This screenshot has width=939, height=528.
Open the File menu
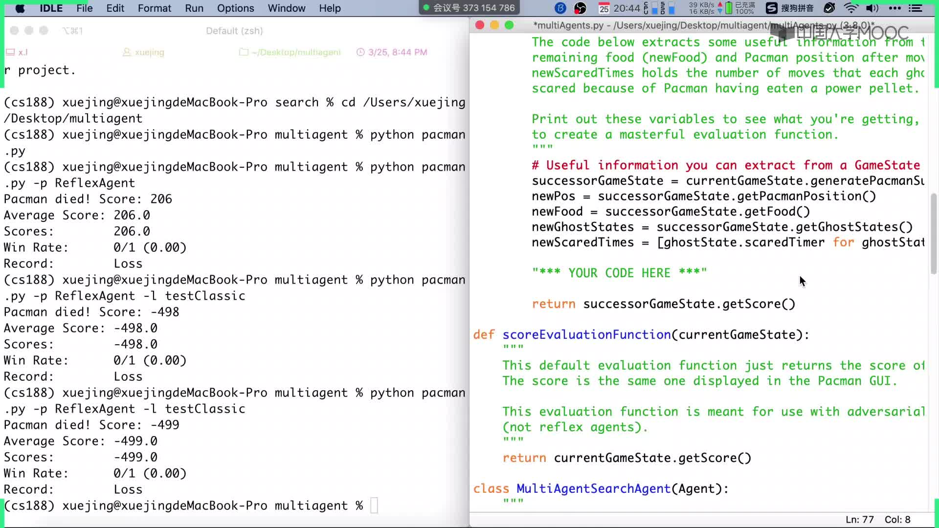click(x=84, y=8)
